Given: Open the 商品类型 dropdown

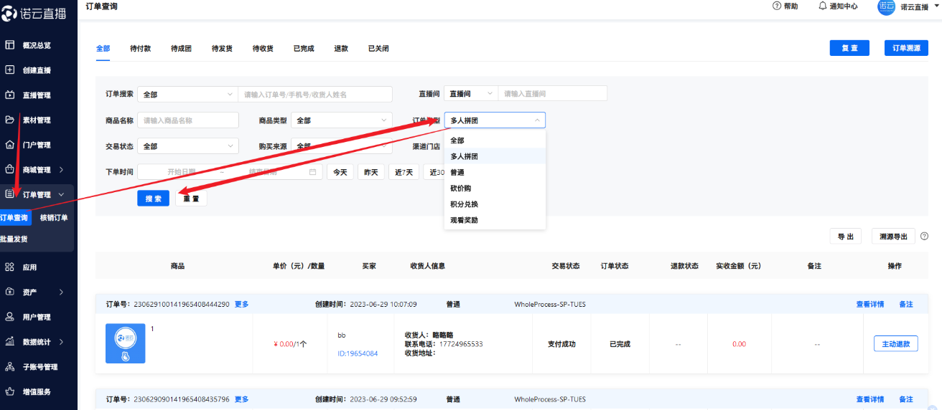Looking at the screenshot, I should pyautogui.click(x=342, y=120).
